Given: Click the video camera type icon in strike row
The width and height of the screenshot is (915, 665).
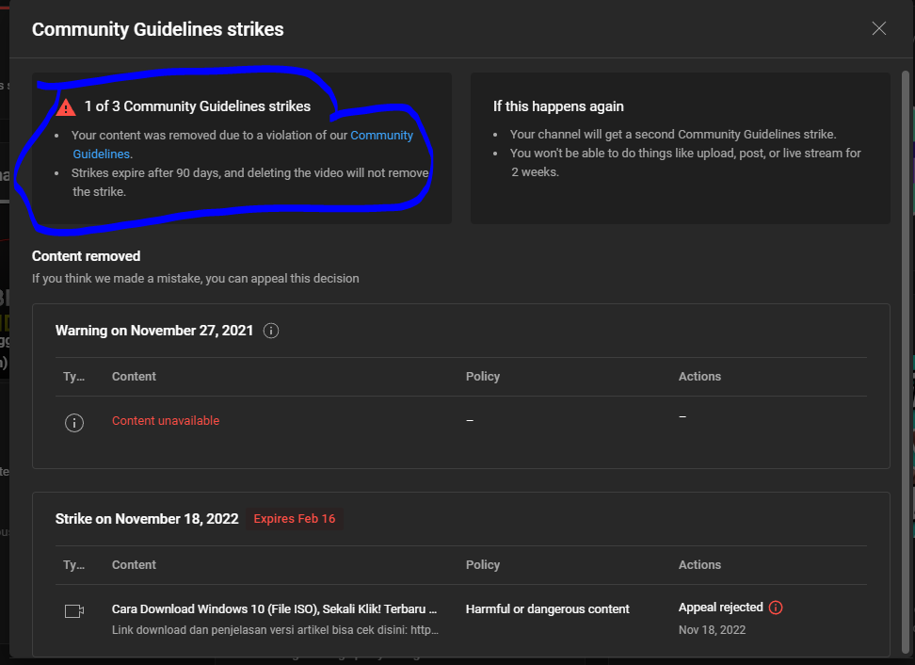Looking at the screenshot, I should pos(74,610).
